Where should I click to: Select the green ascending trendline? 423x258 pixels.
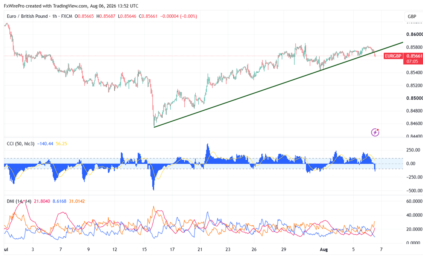pyautogui.click(x=278, y=84)
